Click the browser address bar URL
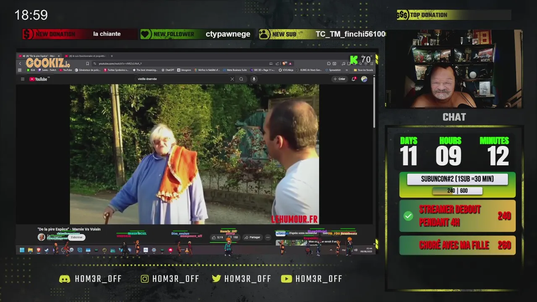The image size is (537, 302). [x=120, y=64]
